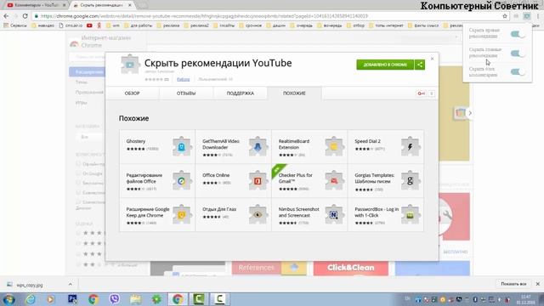This screenshot has height=306, width=544.
Task: Click the Редактирование файлов Office icon
Action: click(x=182, y=180)
